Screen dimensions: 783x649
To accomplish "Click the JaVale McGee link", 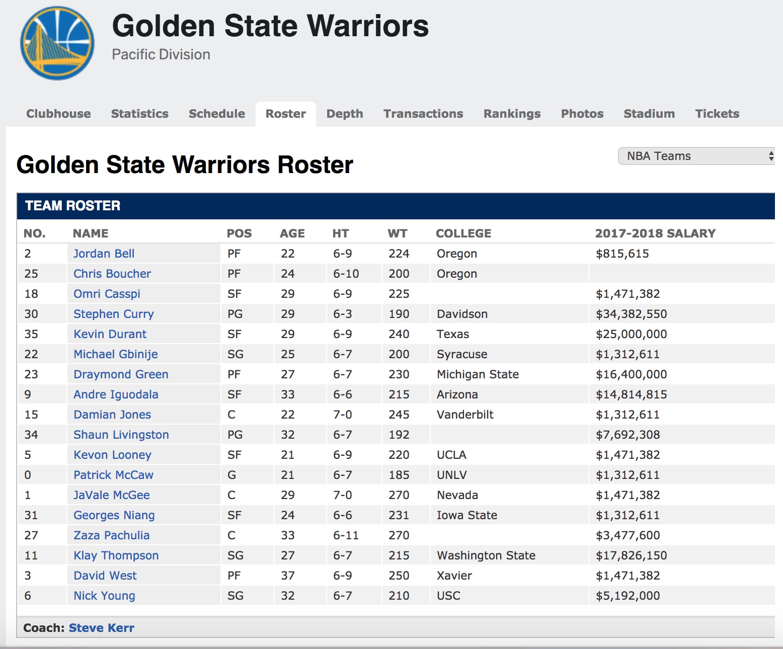I will point(111,495).
